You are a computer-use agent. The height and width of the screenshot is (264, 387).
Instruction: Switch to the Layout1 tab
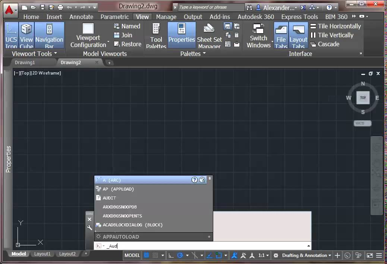(x=42, y=254)
